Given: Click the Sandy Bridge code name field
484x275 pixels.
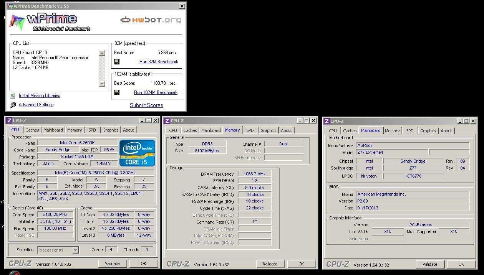Looking at the screenshot, I should tap(58, 150).
